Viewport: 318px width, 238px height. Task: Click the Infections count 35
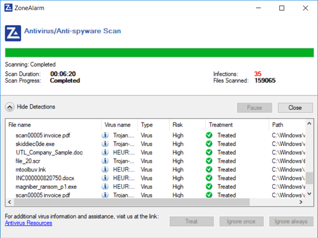click(258, 74)
